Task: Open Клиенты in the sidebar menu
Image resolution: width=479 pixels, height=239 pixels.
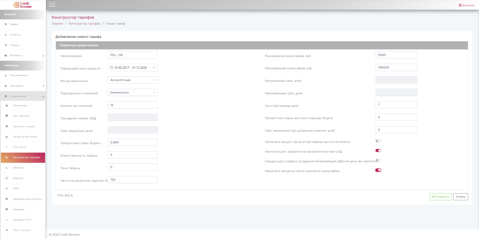Action: pyautogui.click(x=15, y=35)
